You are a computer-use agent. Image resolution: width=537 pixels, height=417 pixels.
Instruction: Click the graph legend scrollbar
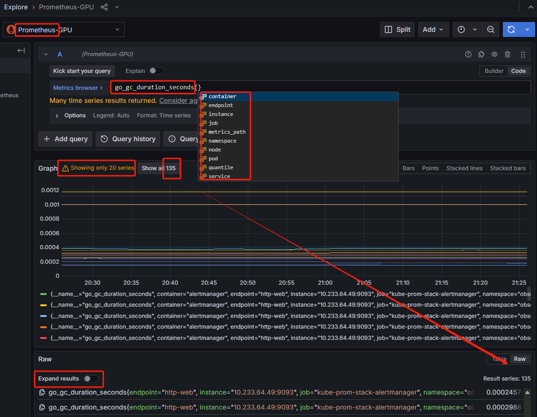[x=529, y=294]
